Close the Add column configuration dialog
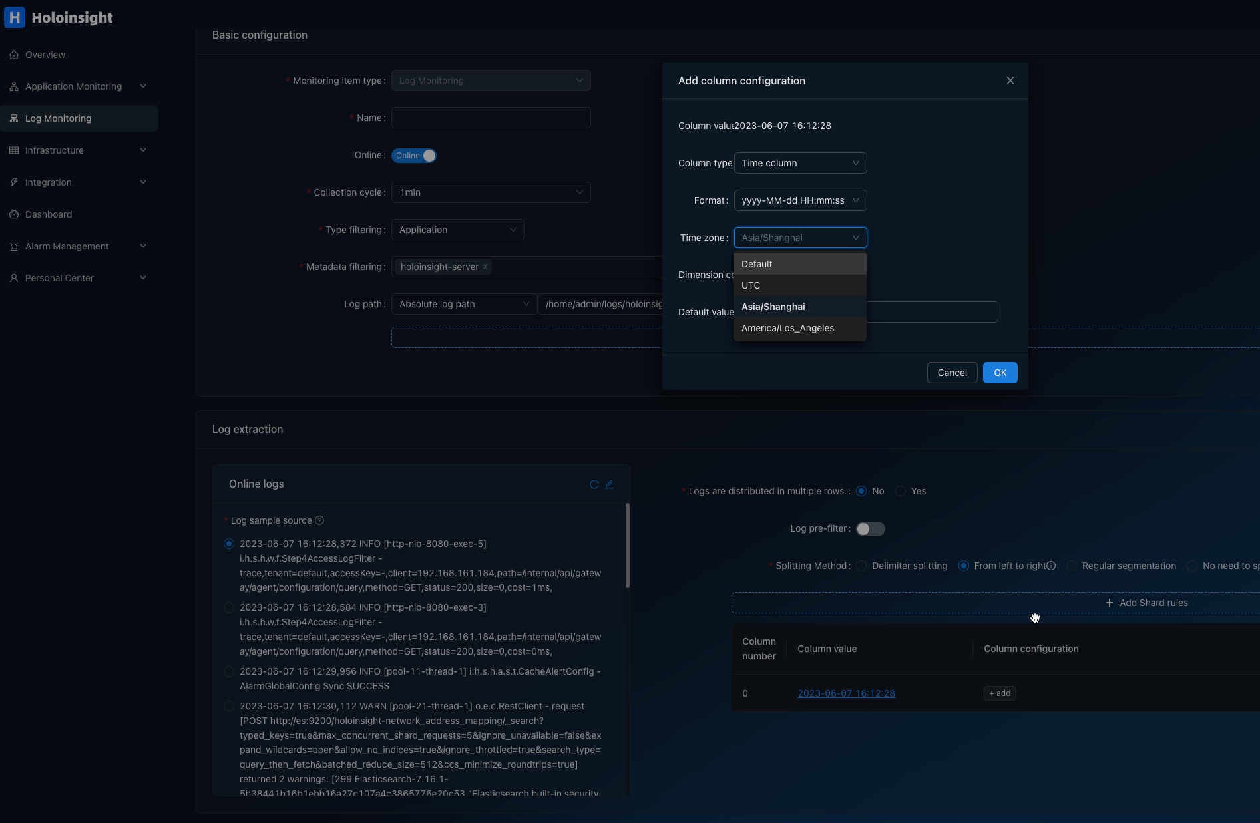This screenshot has height=823, width=1260. (1010, 81)
